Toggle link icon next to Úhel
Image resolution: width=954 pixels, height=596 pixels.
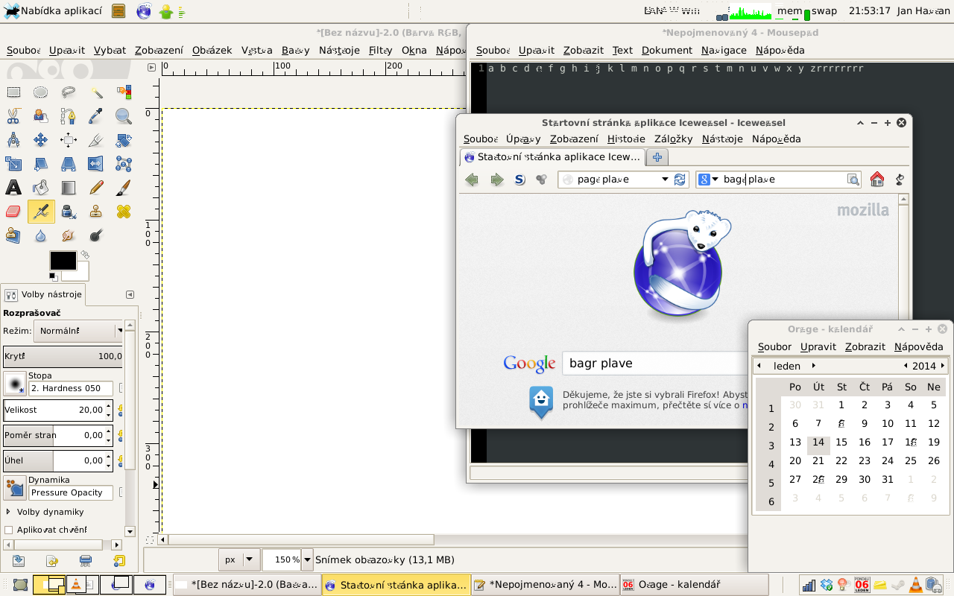(121, 460)
